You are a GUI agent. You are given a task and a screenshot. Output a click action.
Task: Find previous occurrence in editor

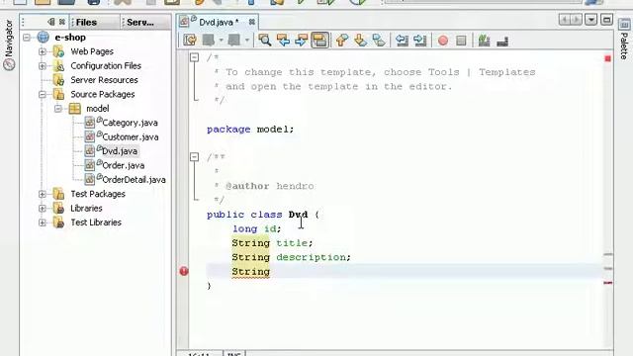tap(284, 40)
